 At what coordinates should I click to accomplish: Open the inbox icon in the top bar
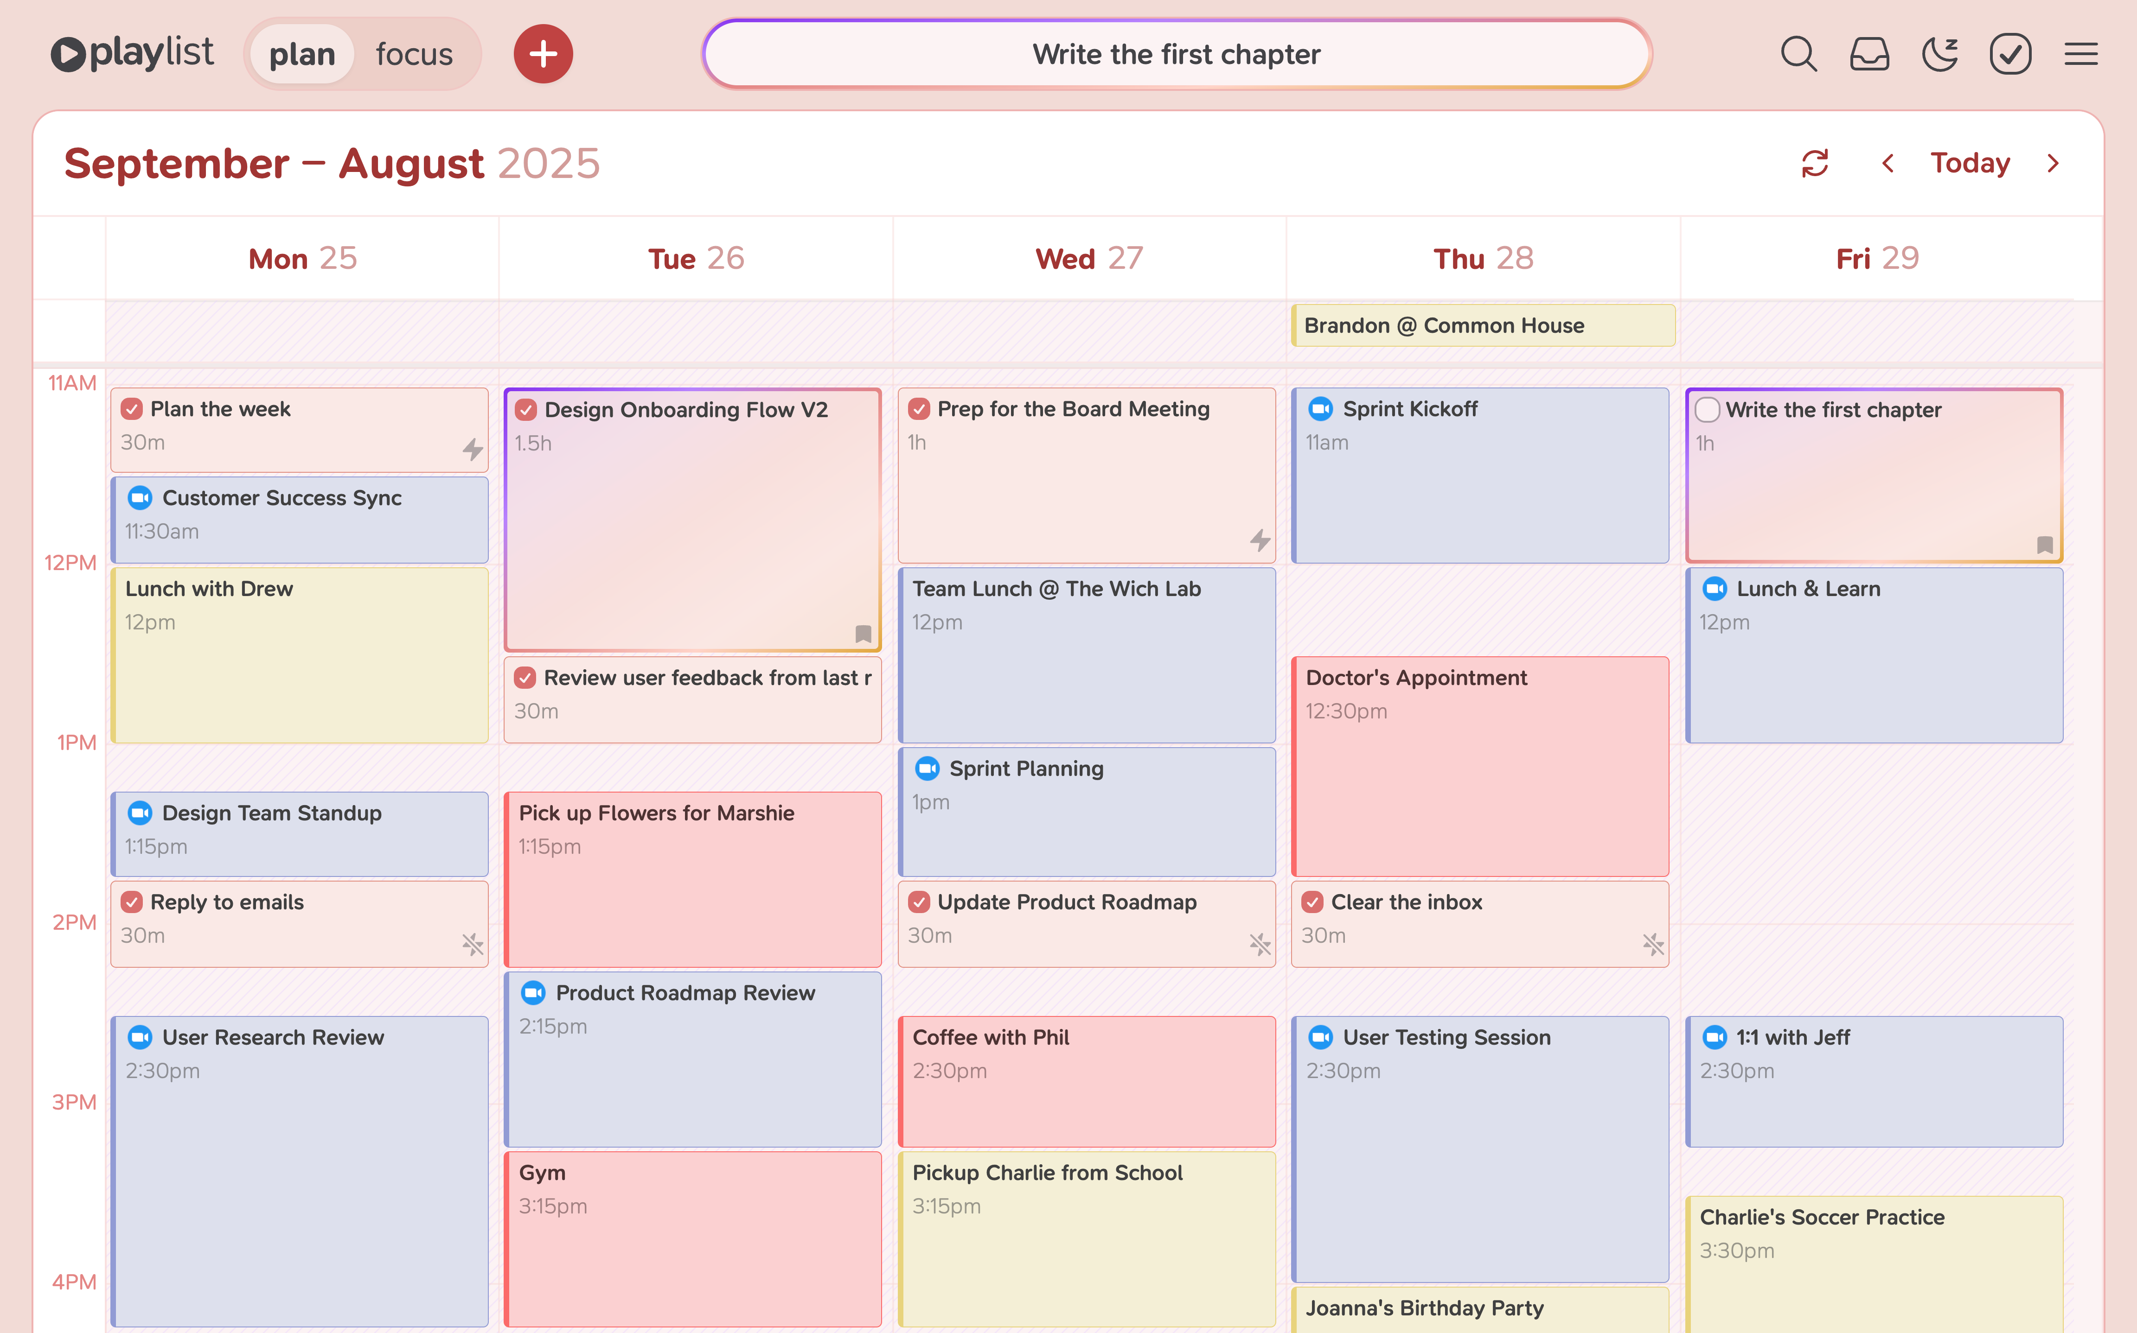[x=1870, y=54]
